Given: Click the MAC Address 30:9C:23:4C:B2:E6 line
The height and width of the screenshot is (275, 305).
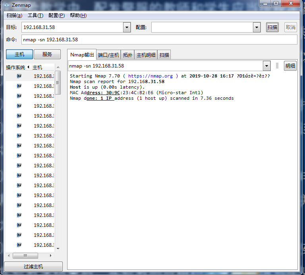Looking at the screenshot, I should click(136, 93).
